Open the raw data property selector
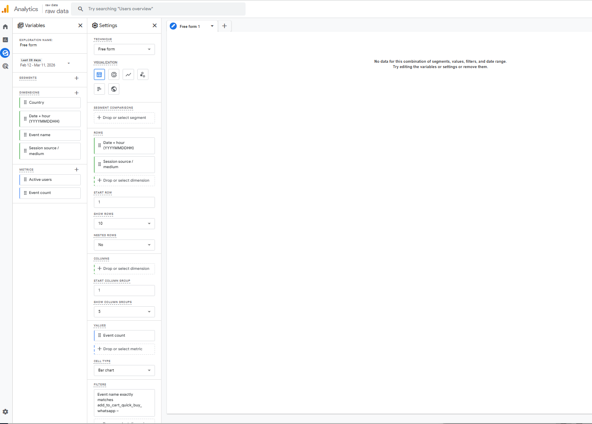The image size is (592, 424). click(x=57, y=9)
